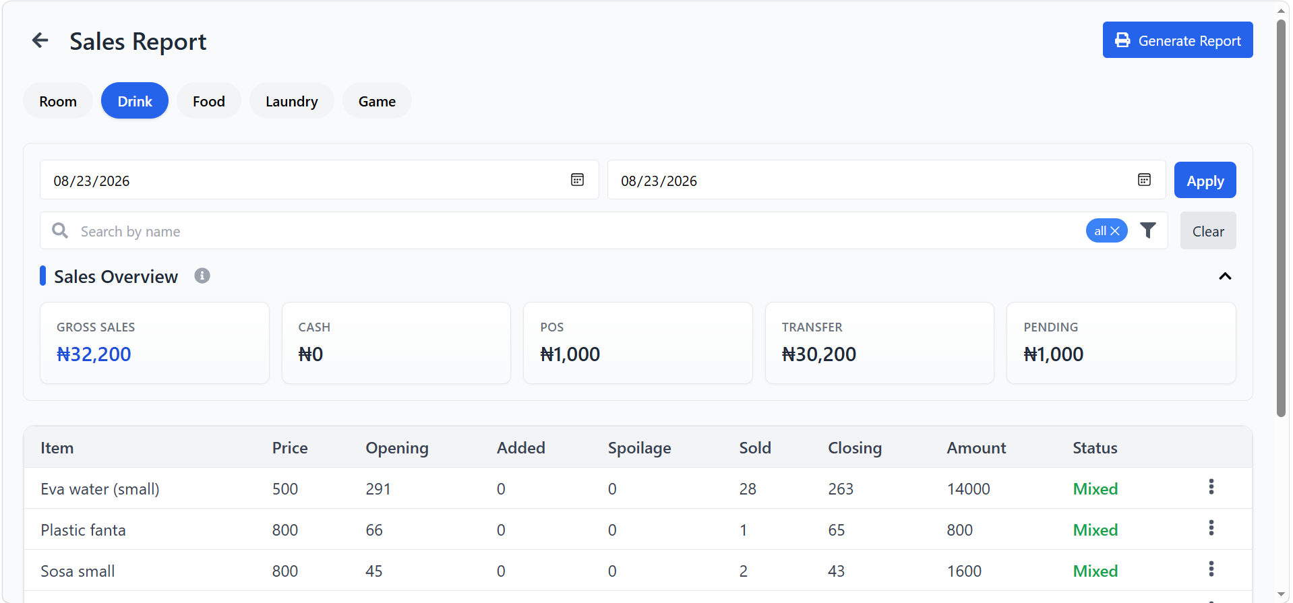Click the Generate Report button
1293x603 pixels.
(x=1178, y=40)
